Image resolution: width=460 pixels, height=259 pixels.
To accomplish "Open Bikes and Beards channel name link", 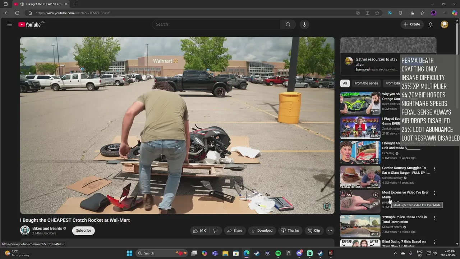I will coord(47,228).
